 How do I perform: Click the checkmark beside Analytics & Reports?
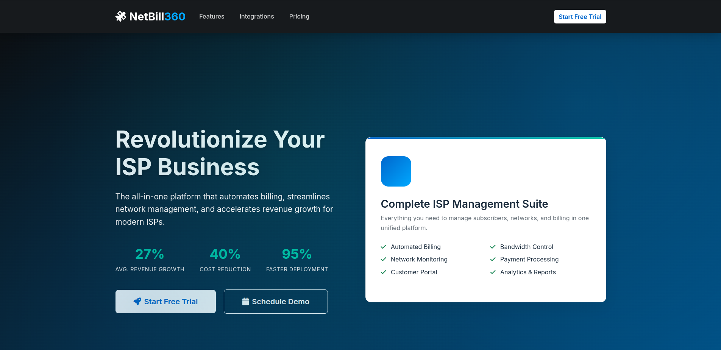493,272
